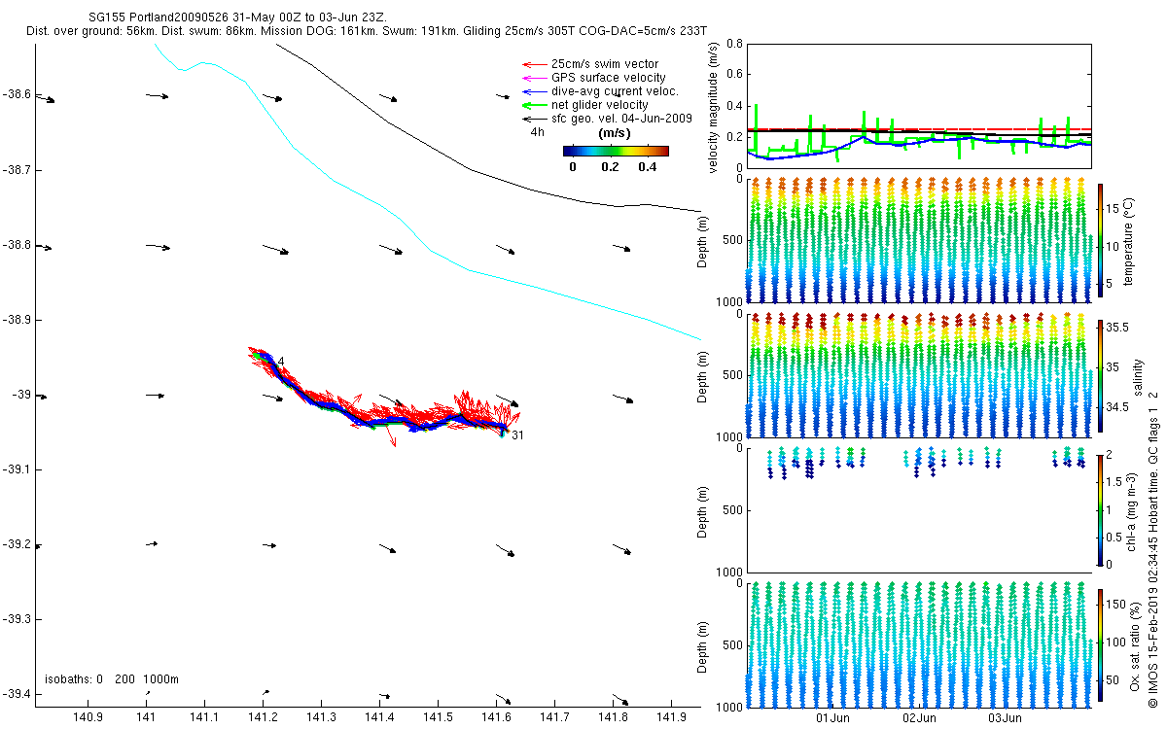Click the longitude tick '141.7'
The image size is (1167, 729).
554,718
